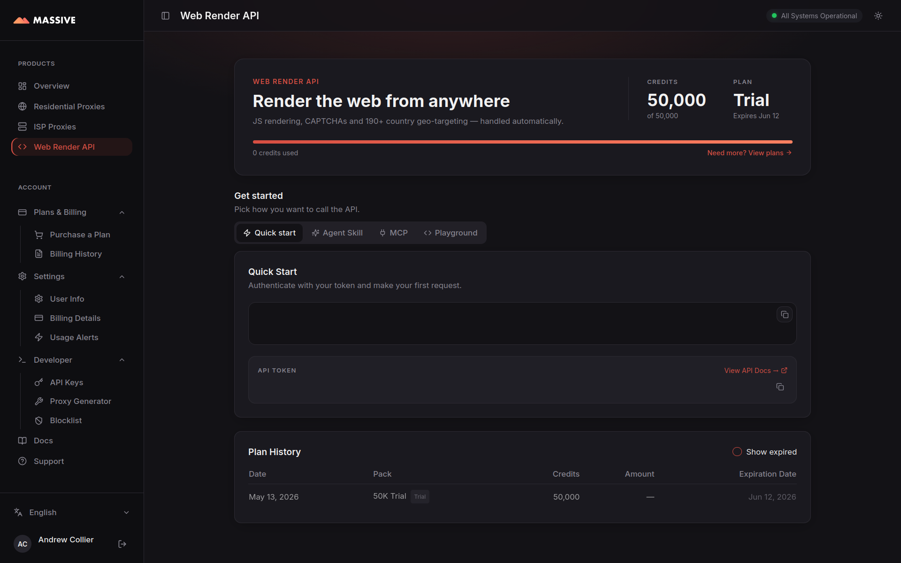Click the Purchase a Plan cart icon

pos(39,235)
